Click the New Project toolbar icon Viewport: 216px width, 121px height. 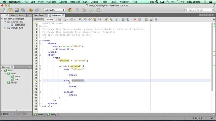(10, 10)
